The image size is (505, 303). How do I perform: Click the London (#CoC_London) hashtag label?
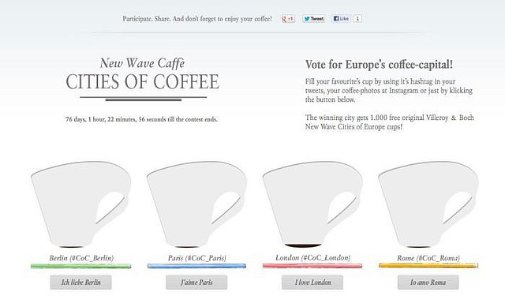click(312, 257)
